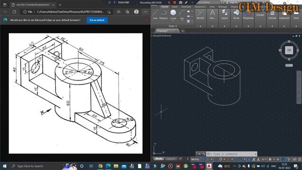Open Edge Settings and more menu
Screen dimensions: 302x170
145,12
